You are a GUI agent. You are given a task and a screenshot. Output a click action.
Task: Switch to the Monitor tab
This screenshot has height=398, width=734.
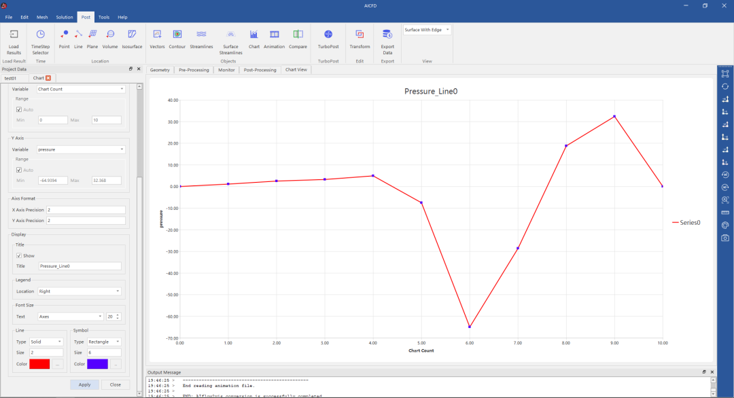(226, 70)
